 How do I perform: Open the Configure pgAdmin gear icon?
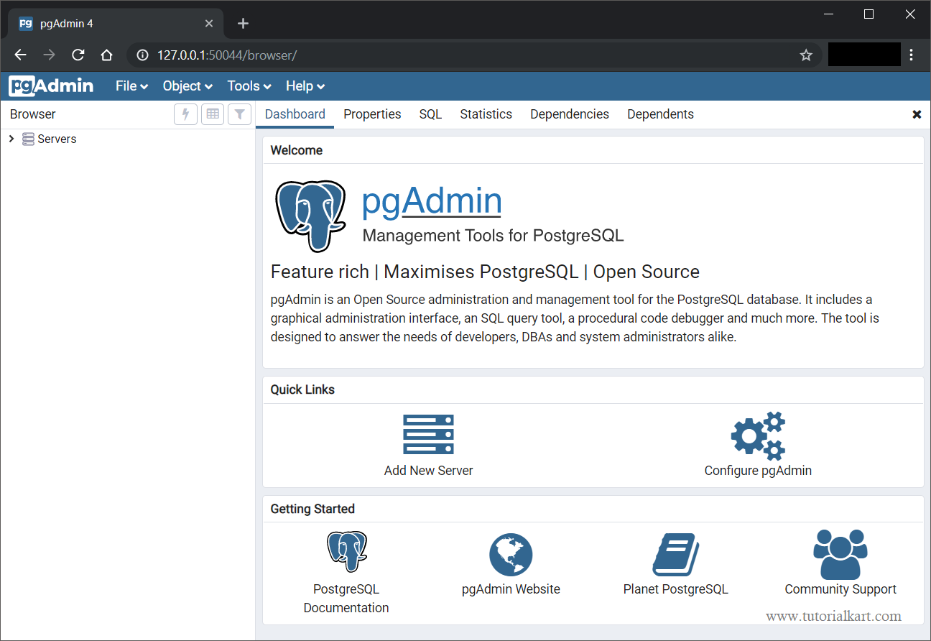click(758, 435)
